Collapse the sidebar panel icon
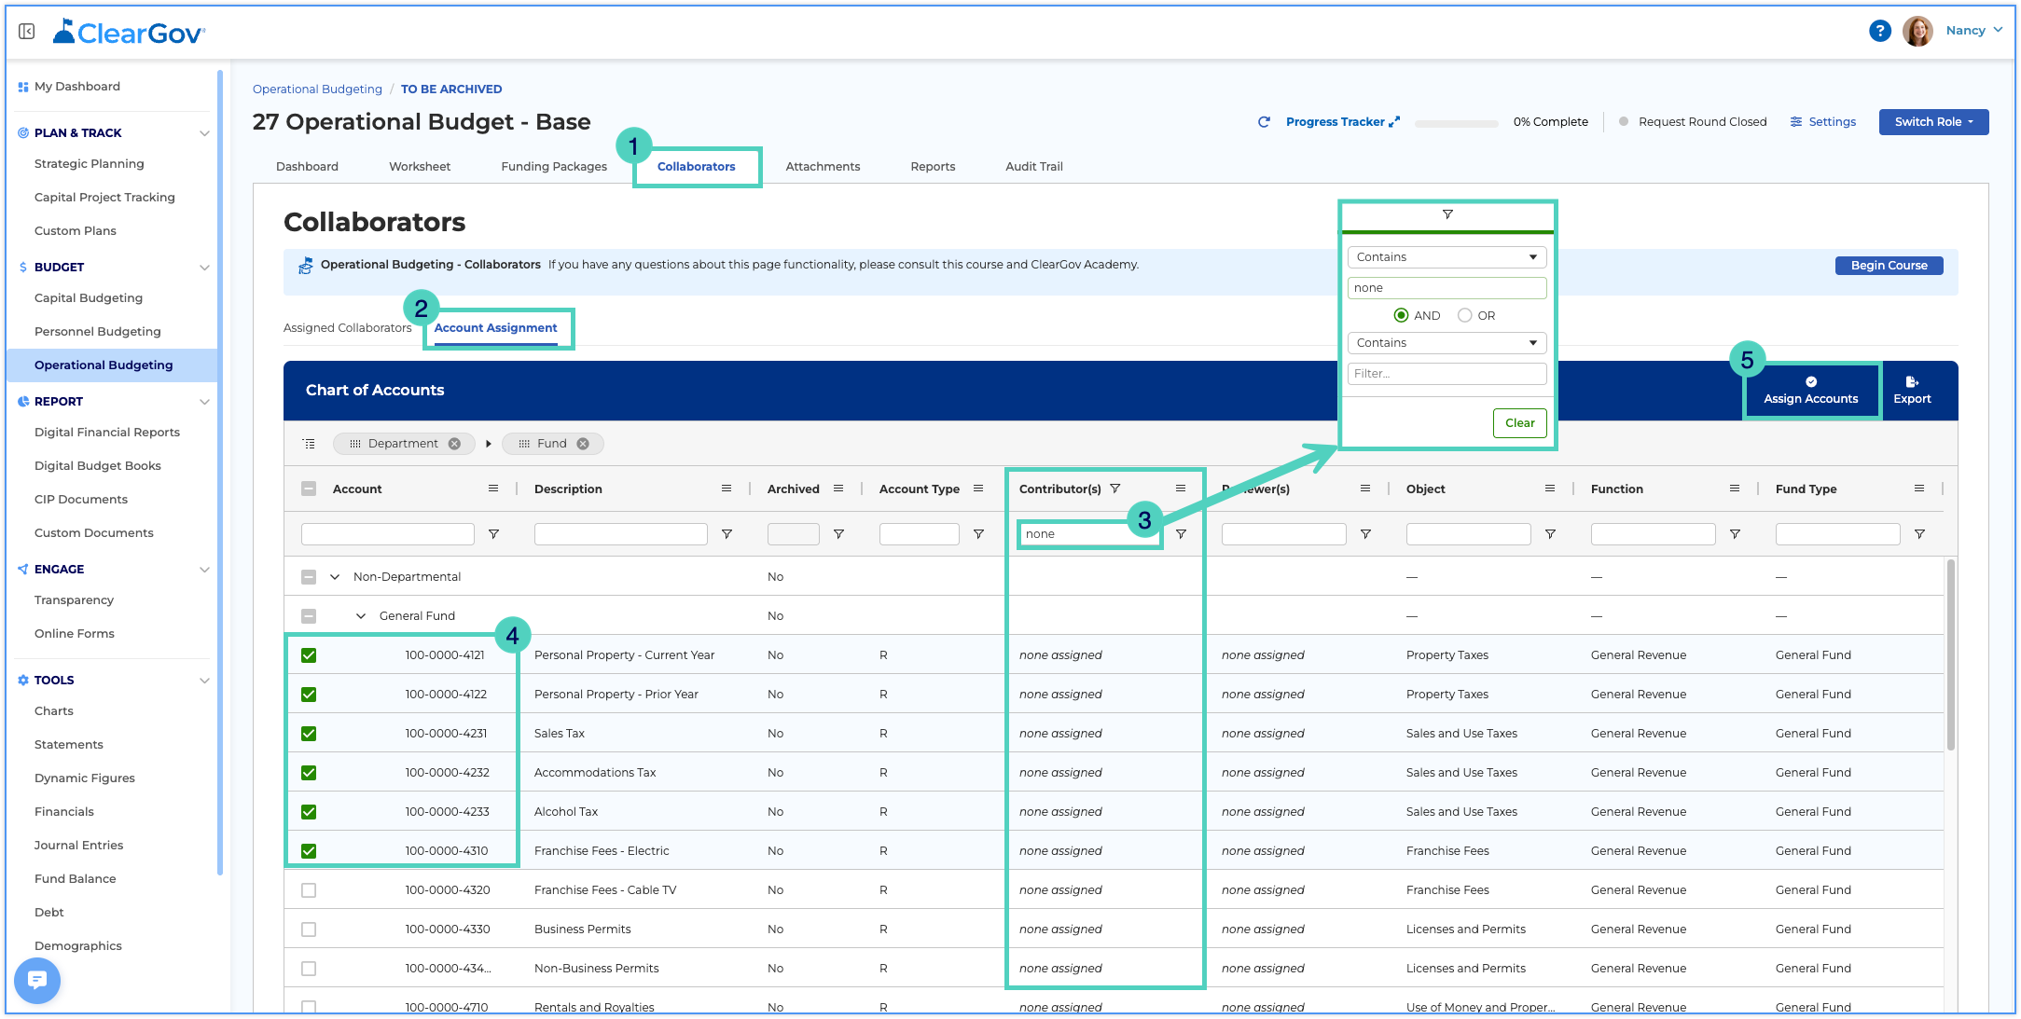The image size is (2021, 1019). pos(27,32)
